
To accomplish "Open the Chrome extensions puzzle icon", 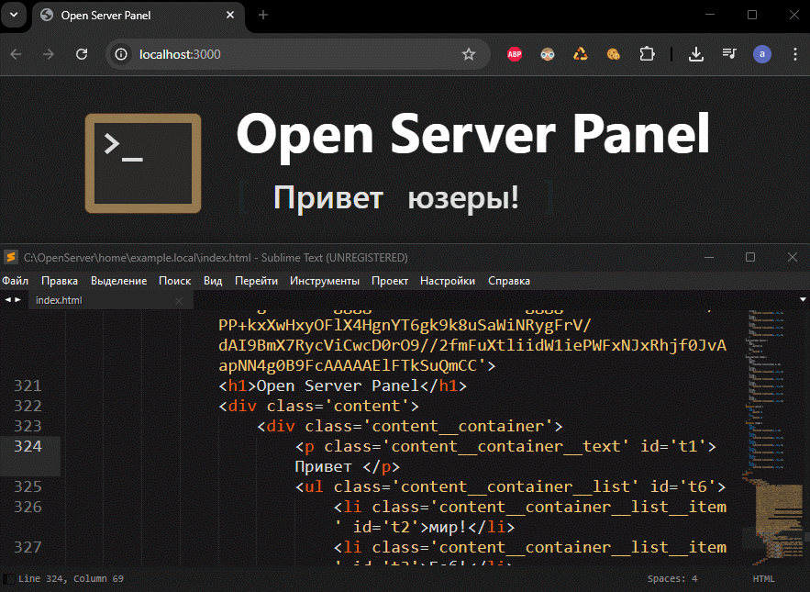I will click(x=647, y=54).
